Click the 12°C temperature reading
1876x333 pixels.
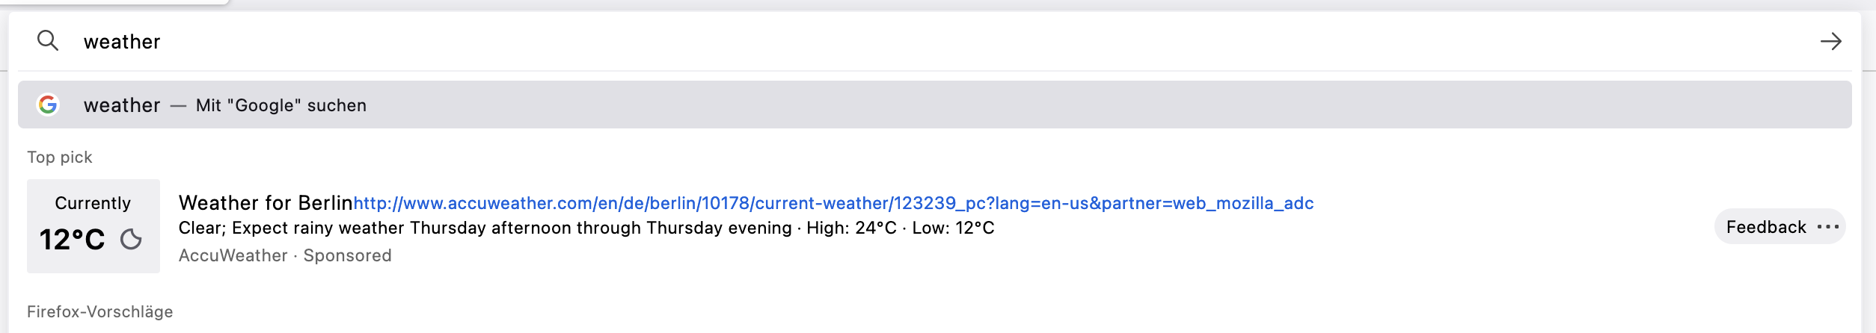72,240
